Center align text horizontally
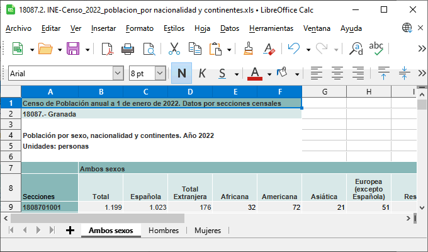428x252 pixels. click(337, 73)
